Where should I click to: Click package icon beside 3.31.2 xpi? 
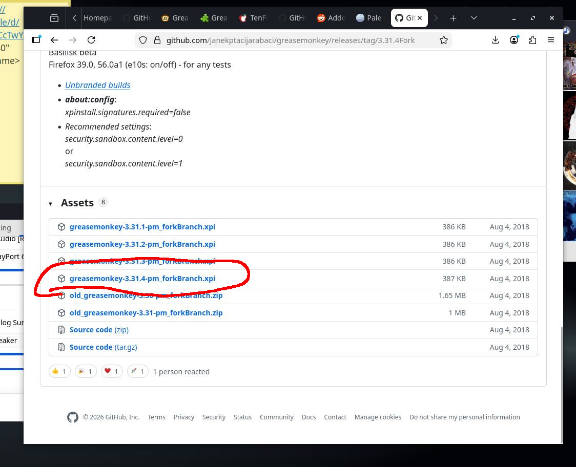[61, 244]
